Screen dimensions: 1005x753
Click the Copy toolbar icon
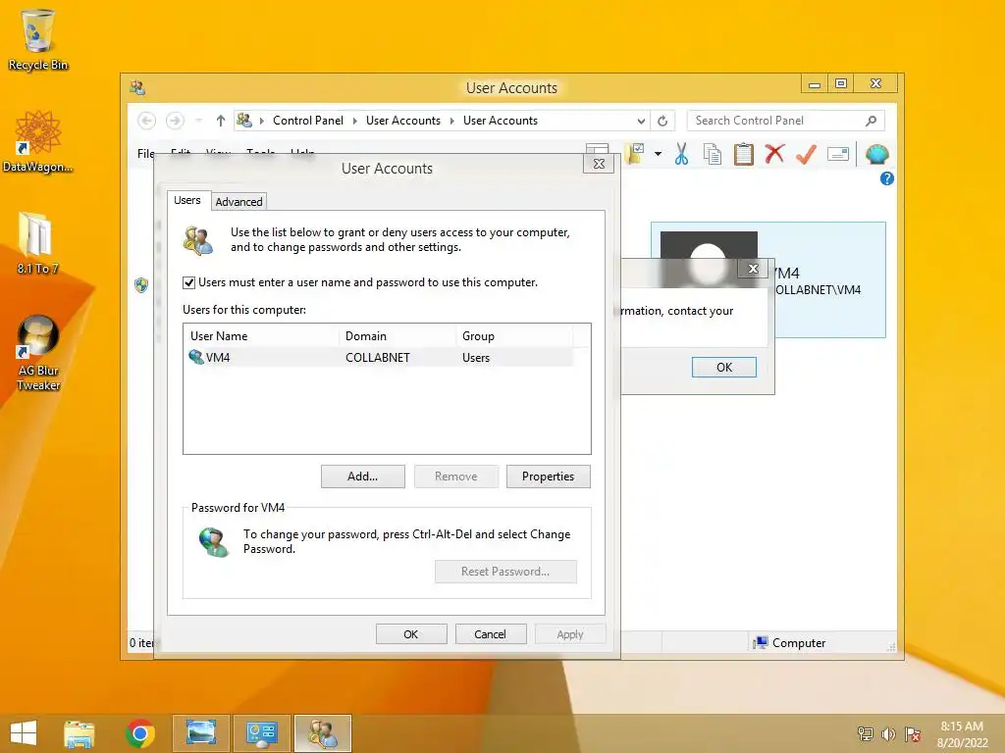(713, 154)
